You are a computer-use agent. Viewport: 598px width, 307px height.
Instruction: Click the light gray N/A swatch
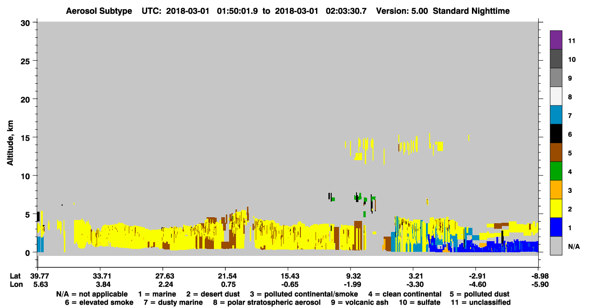point(556,246)
